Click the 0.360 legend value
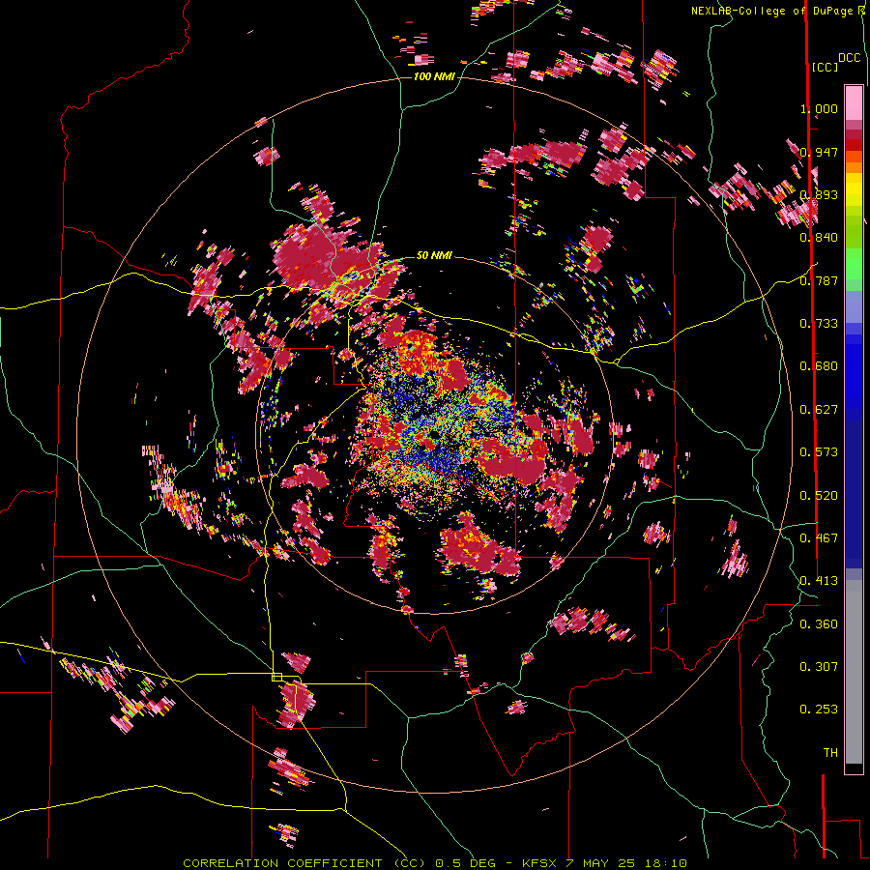870x870 pixels. 819,623
